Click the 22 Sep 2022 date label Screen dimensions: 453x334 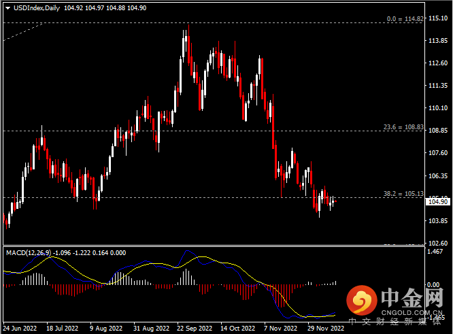click(192, 328)
